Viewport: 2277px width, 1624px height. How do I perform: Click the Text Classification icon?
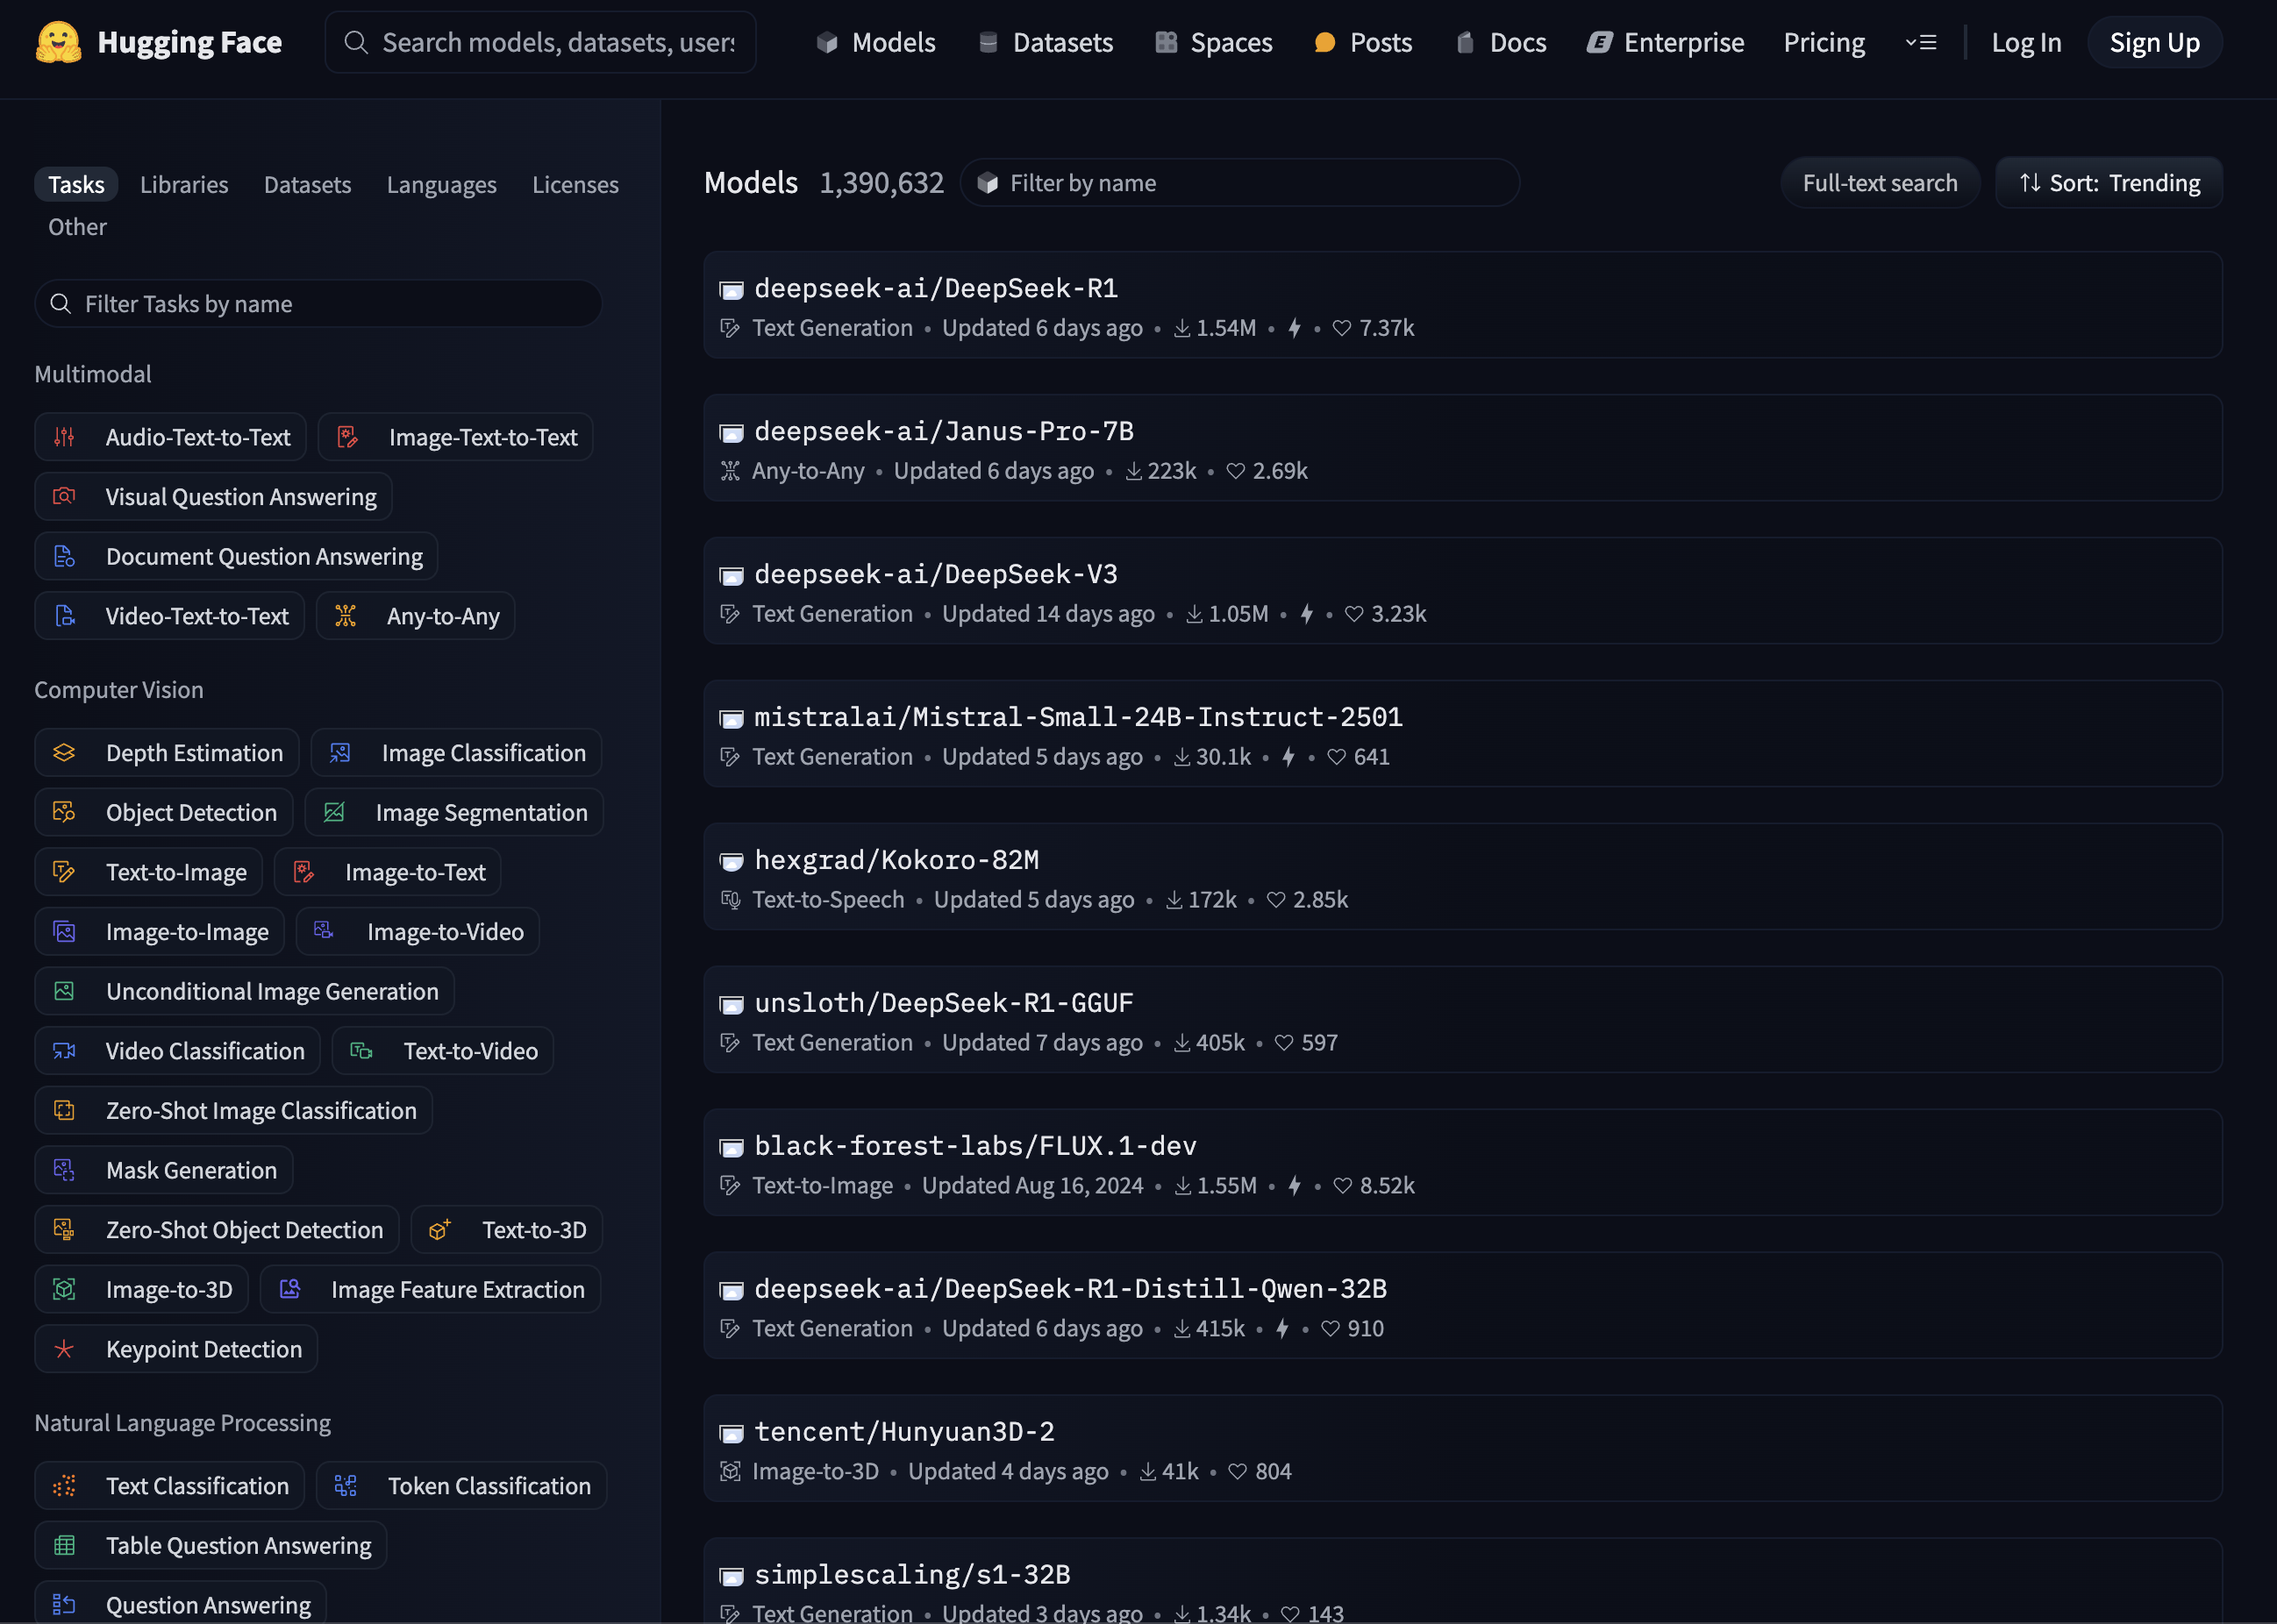coord(64,1486)
